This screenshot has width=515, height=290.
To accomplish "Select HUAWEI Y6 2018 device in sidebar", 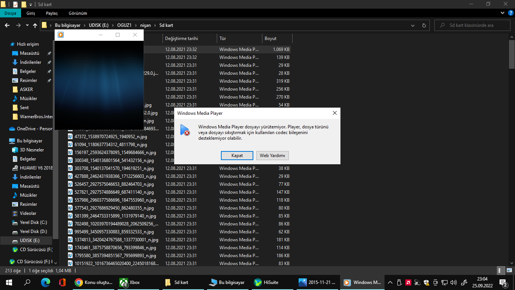I will coord(32,168).
